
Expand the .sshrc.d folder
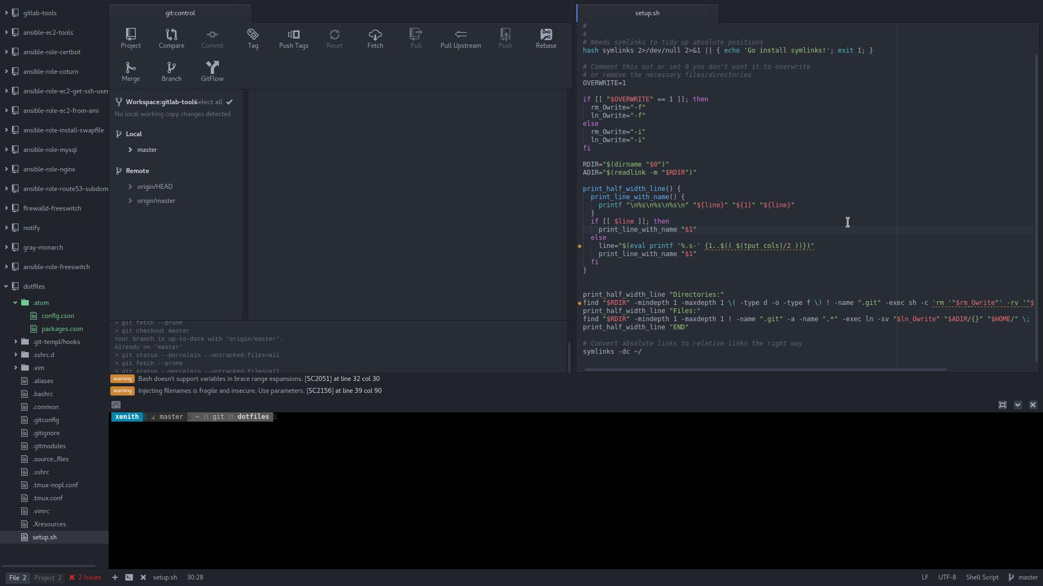pyautogui.click(x=15, y=355)
